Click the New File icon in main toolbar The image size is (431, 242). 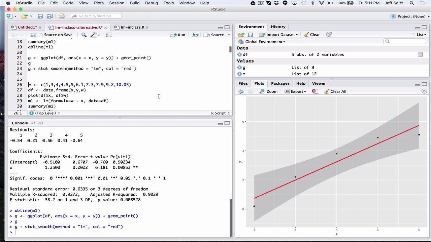[x=9, y=16]
